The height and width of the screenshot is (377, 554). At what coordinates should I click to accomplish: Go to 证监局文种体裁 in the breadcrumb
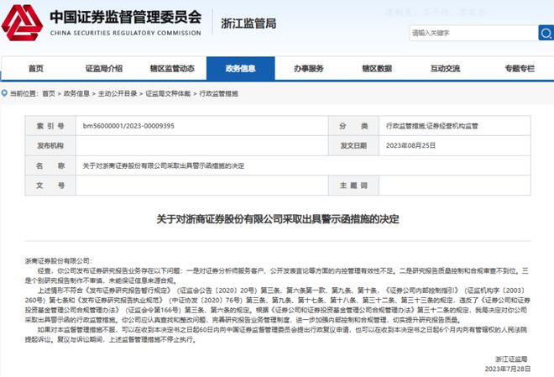[x=168, y=94]
